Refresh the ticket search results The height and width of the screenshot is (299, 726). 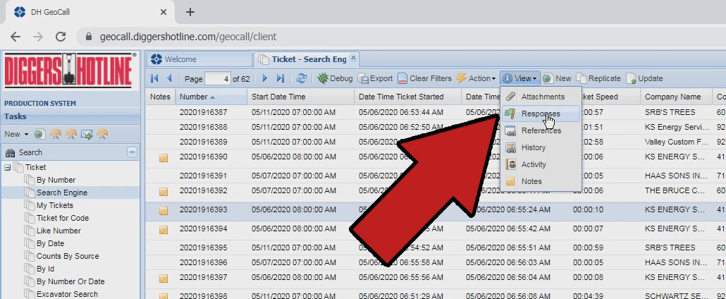coord(302,78)
